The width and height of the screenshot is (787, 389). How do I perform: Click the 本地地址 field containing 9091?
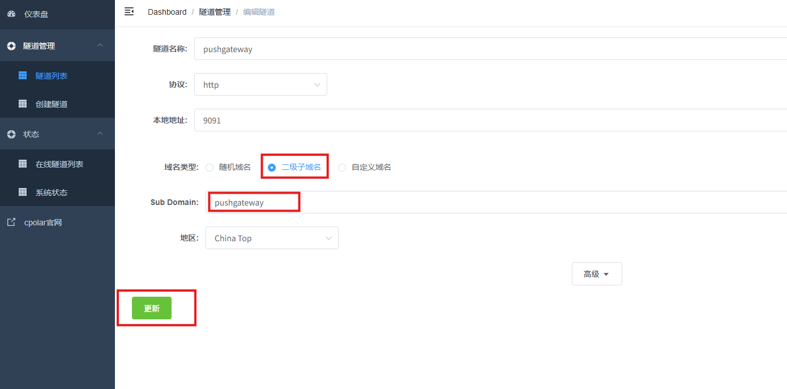click(x=453, y=121)
